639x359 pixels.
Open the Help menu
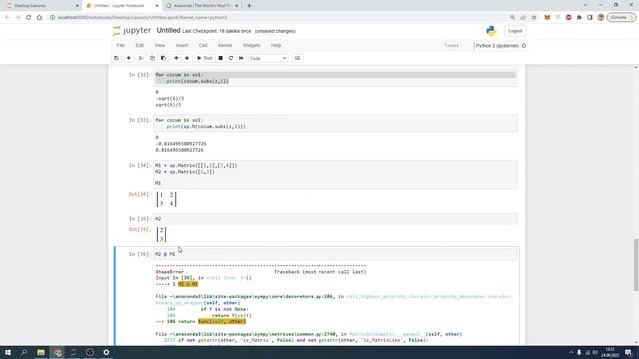276,45
